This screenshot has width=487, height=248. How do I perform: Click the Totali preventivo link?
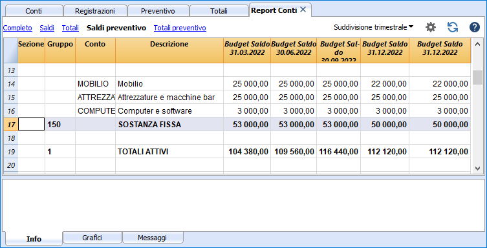[x=180, y=28]
